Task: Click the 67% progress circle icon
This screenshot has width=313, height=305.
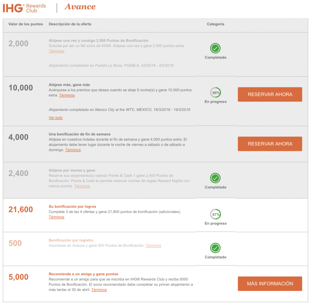Action: (x=215, y=214)
